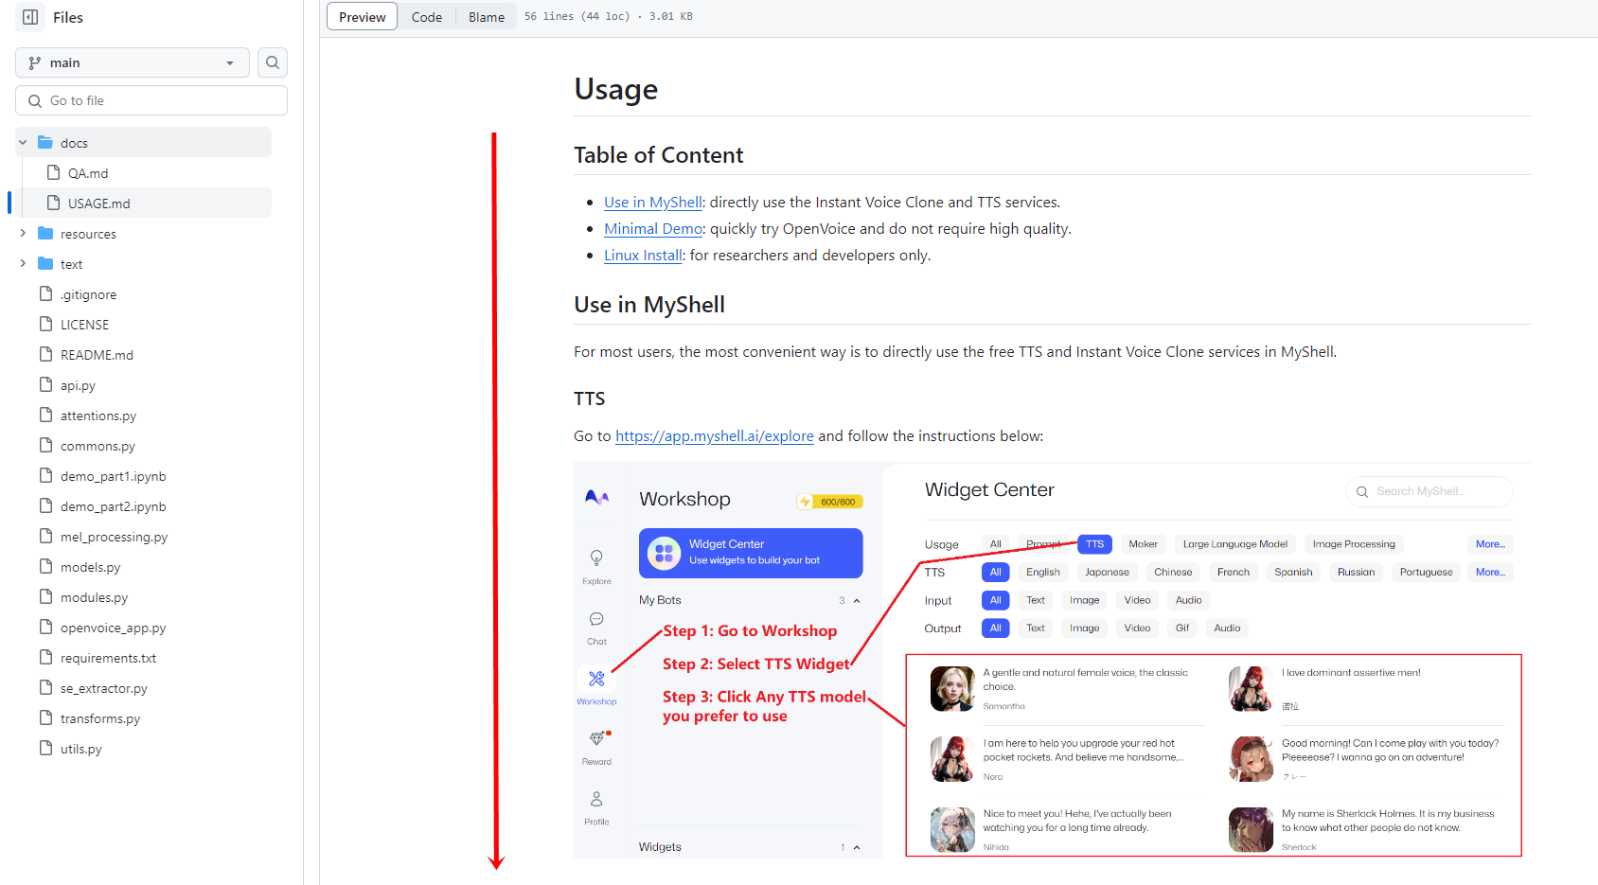
Task: Open modules.py file
Action: click(x=94, y=597)
